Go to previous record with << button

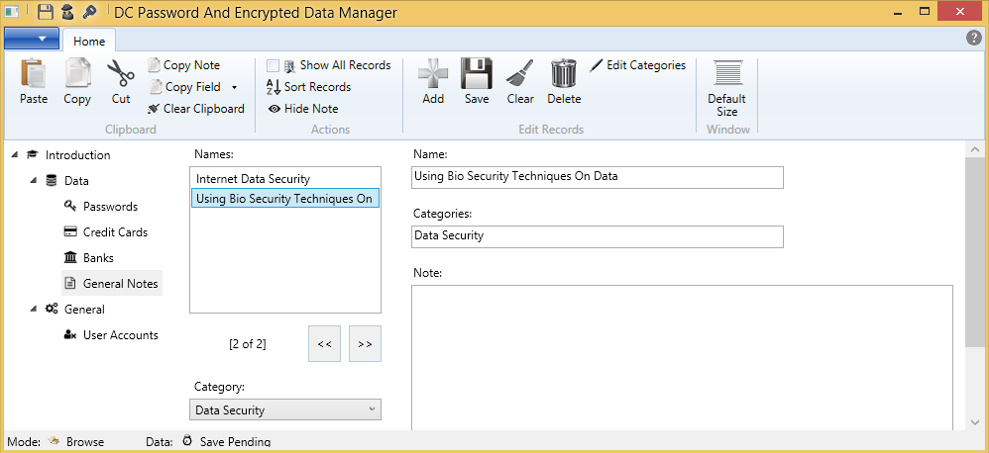[324, 344]
